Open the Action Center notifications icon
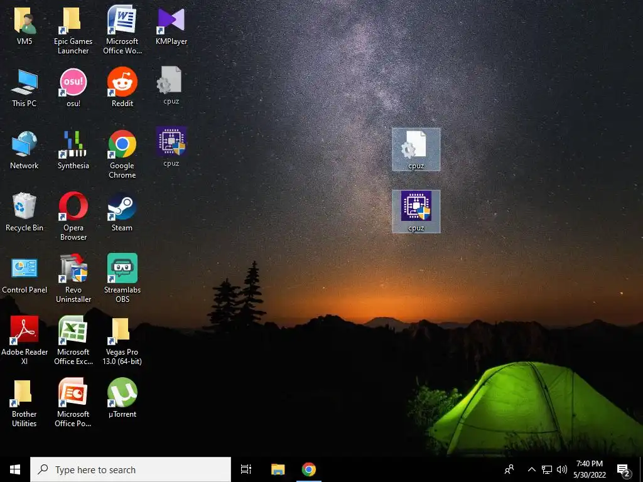The width and height of the screenshot is (643, 482). (624, 470)
